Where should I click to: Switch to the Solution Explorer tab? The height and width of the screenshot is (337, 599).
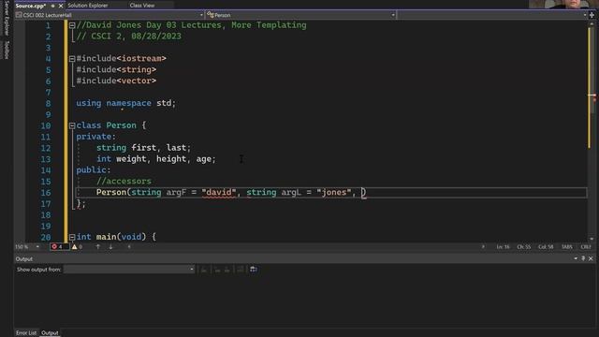[x=88, y=6]
